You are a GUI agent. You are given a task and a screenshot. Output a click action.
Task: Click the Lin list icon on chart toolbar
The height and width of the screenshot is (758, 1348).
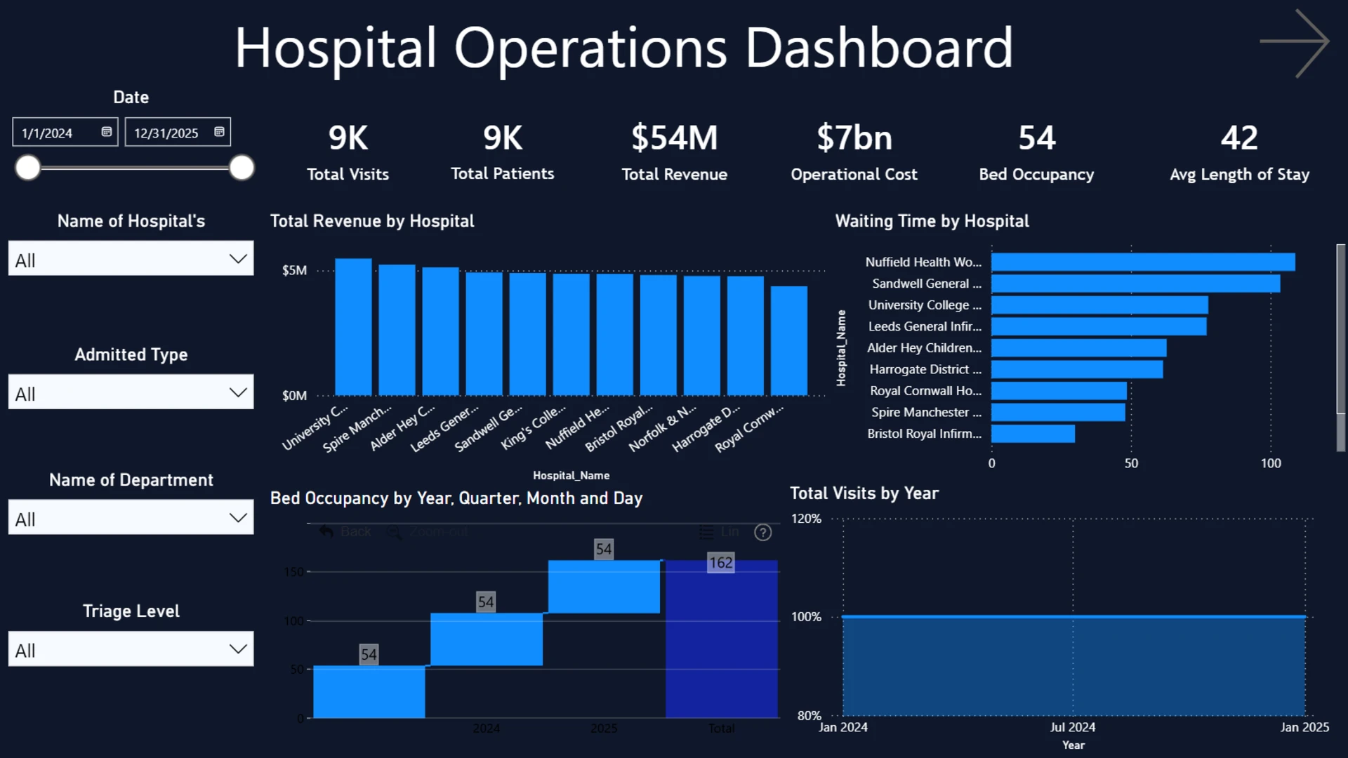pos(706,533)
